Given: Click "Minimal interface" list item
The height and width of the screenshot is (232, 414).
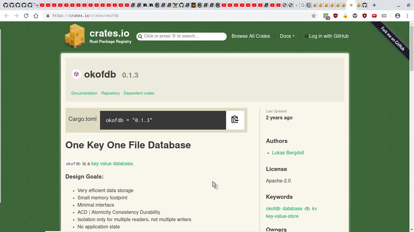Looking at the screenshot, I should (96, 205).
